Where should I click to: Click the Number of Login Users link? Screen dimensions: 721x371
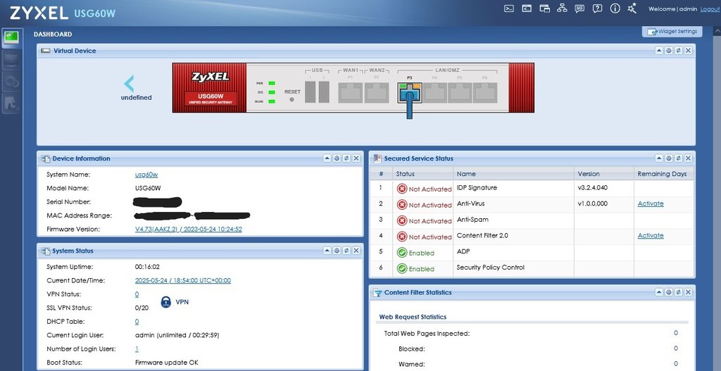137,349
